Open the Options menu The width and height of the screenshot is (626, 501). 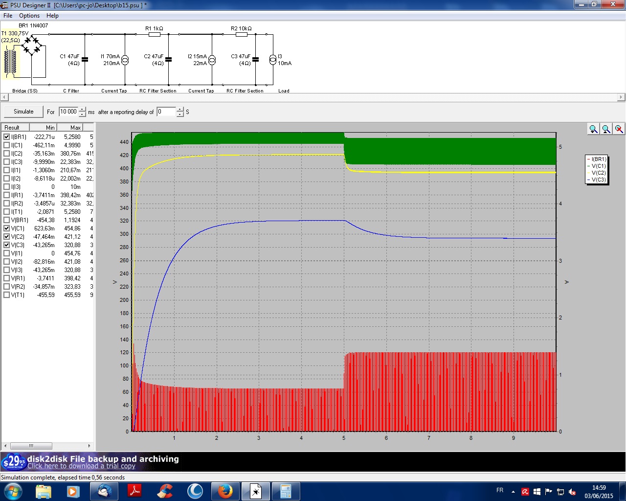[x=29, y=16]
